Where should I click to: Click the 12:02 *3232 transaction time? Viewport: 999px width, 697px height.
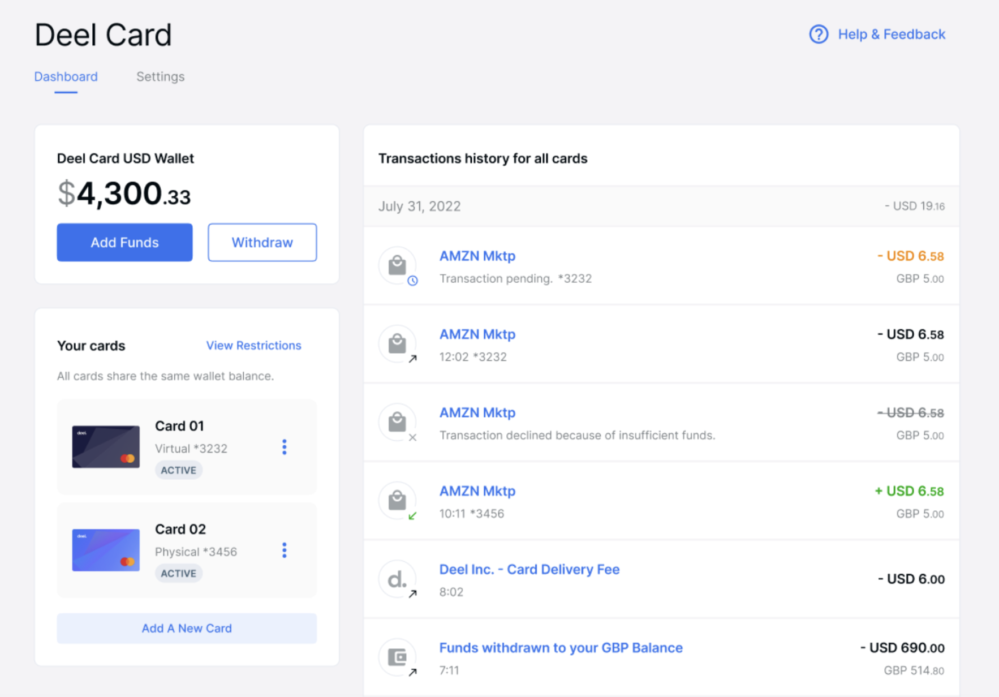coord(473,357)
